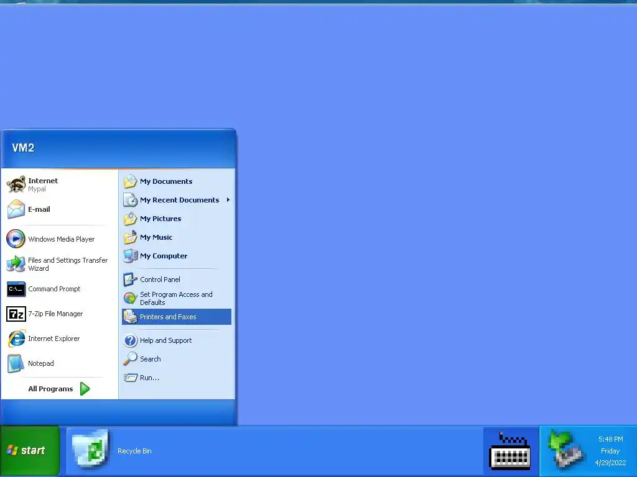Screen dimensions: 637x477
Task: Click the E-mail envelope icon
Action: click(16, 209)
